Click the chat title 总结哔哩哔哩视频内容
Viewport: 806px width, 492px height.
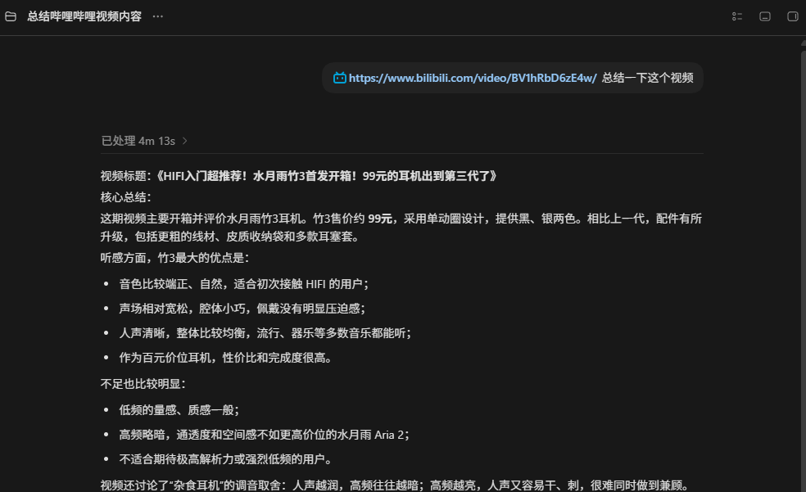coord(84,16)
